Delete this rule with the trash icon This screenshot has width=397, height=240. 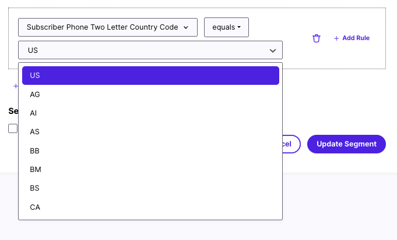316,38
